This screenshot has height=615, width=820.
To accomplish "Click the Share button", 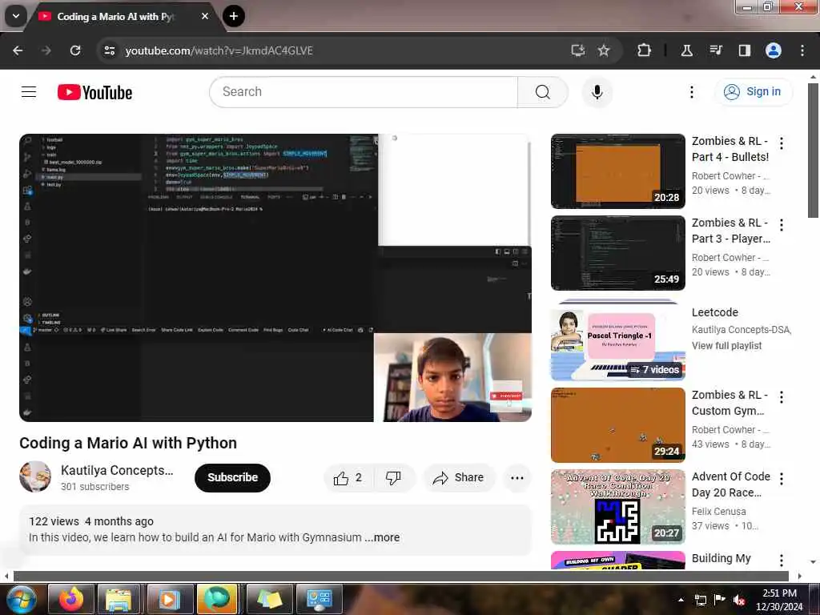I will click(x=458, y=477).
